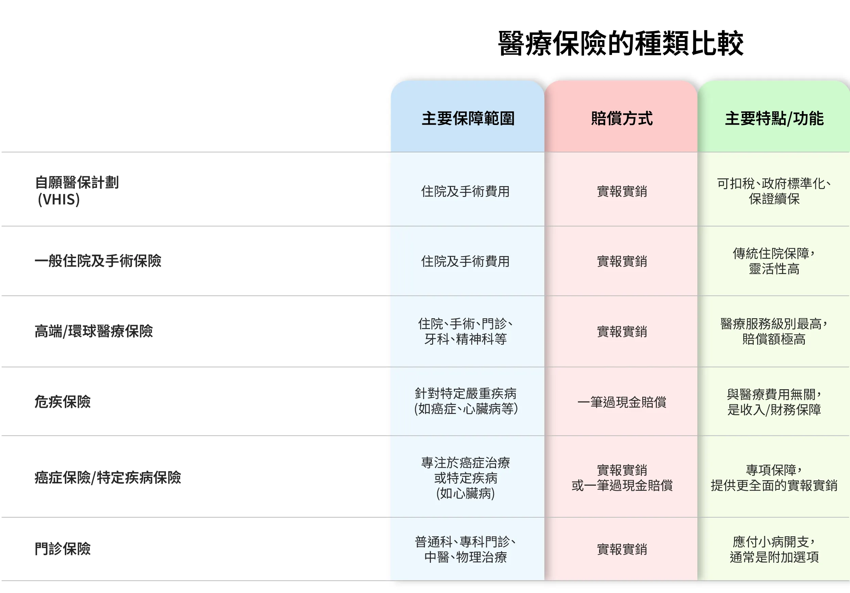Click 一筆過現金賠償 in the 危疾保險 row
The width and height of the screenshot is (850, 593).
click(622, 402)
